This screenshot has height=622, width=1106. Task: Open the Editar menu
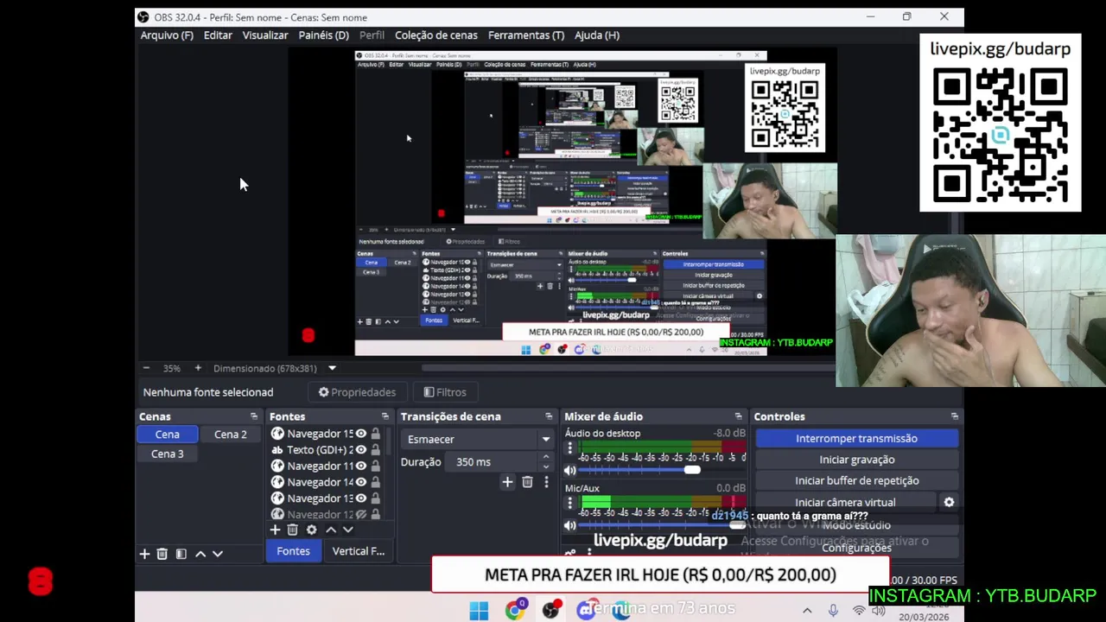point(218,35)
